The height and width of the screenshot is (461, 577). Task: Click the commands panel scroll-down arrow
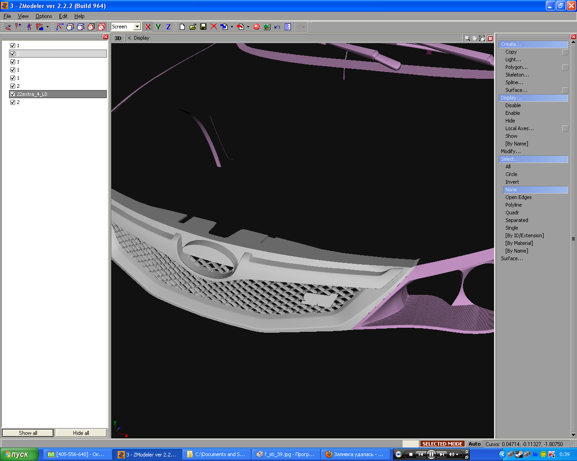(x=573, y=435)
